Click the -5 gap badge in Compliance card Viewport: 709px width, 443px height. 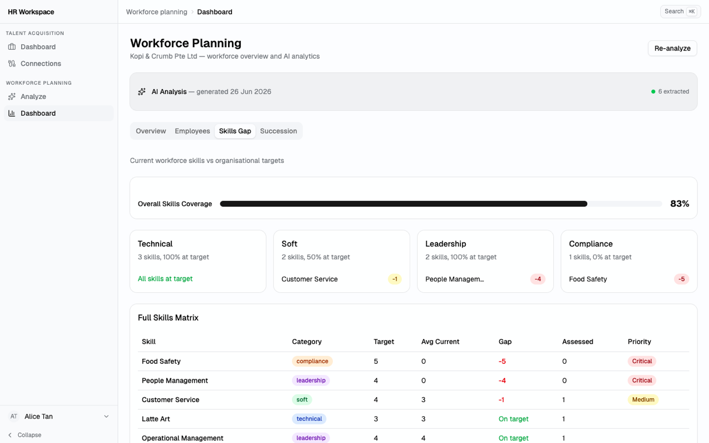pyautogui.click(x=681, y=279)
